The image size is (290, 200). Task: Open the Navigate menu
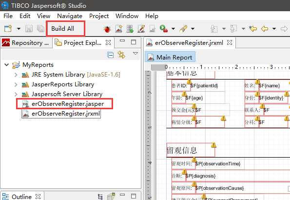70,16
